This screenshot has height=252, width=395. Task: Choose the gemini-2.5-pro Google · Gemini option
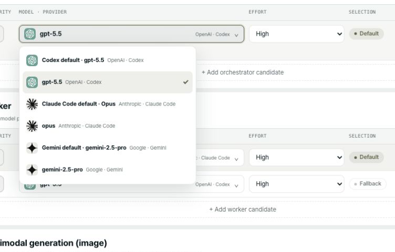coord(108,170)
